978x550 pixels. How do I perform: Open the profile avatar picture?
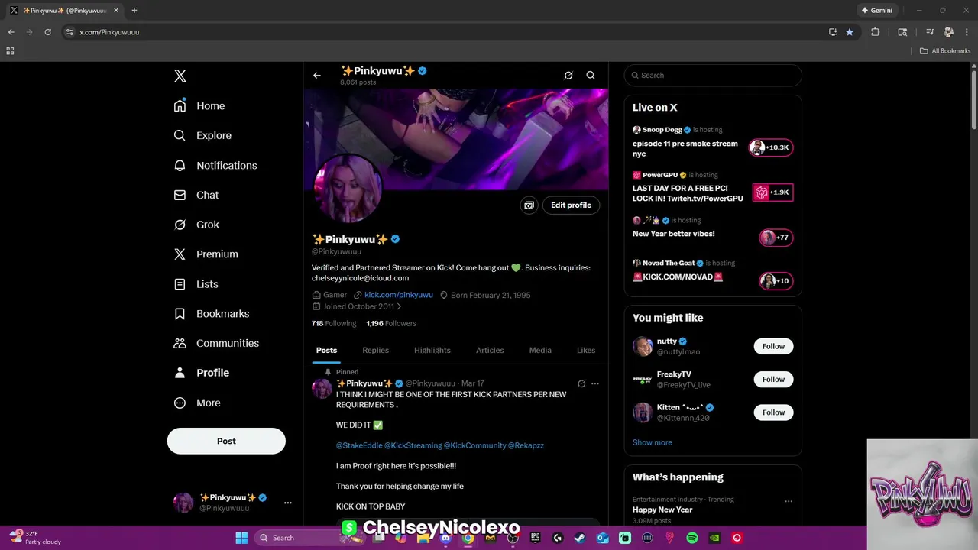point(348,189)
